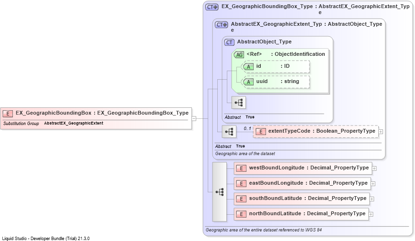Click the E icon of extentTypeCode
This screenshot has height=241, width=415.
[261, 132]
